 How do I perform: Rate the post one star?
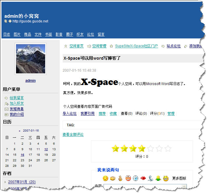click(x=115, y=148)
